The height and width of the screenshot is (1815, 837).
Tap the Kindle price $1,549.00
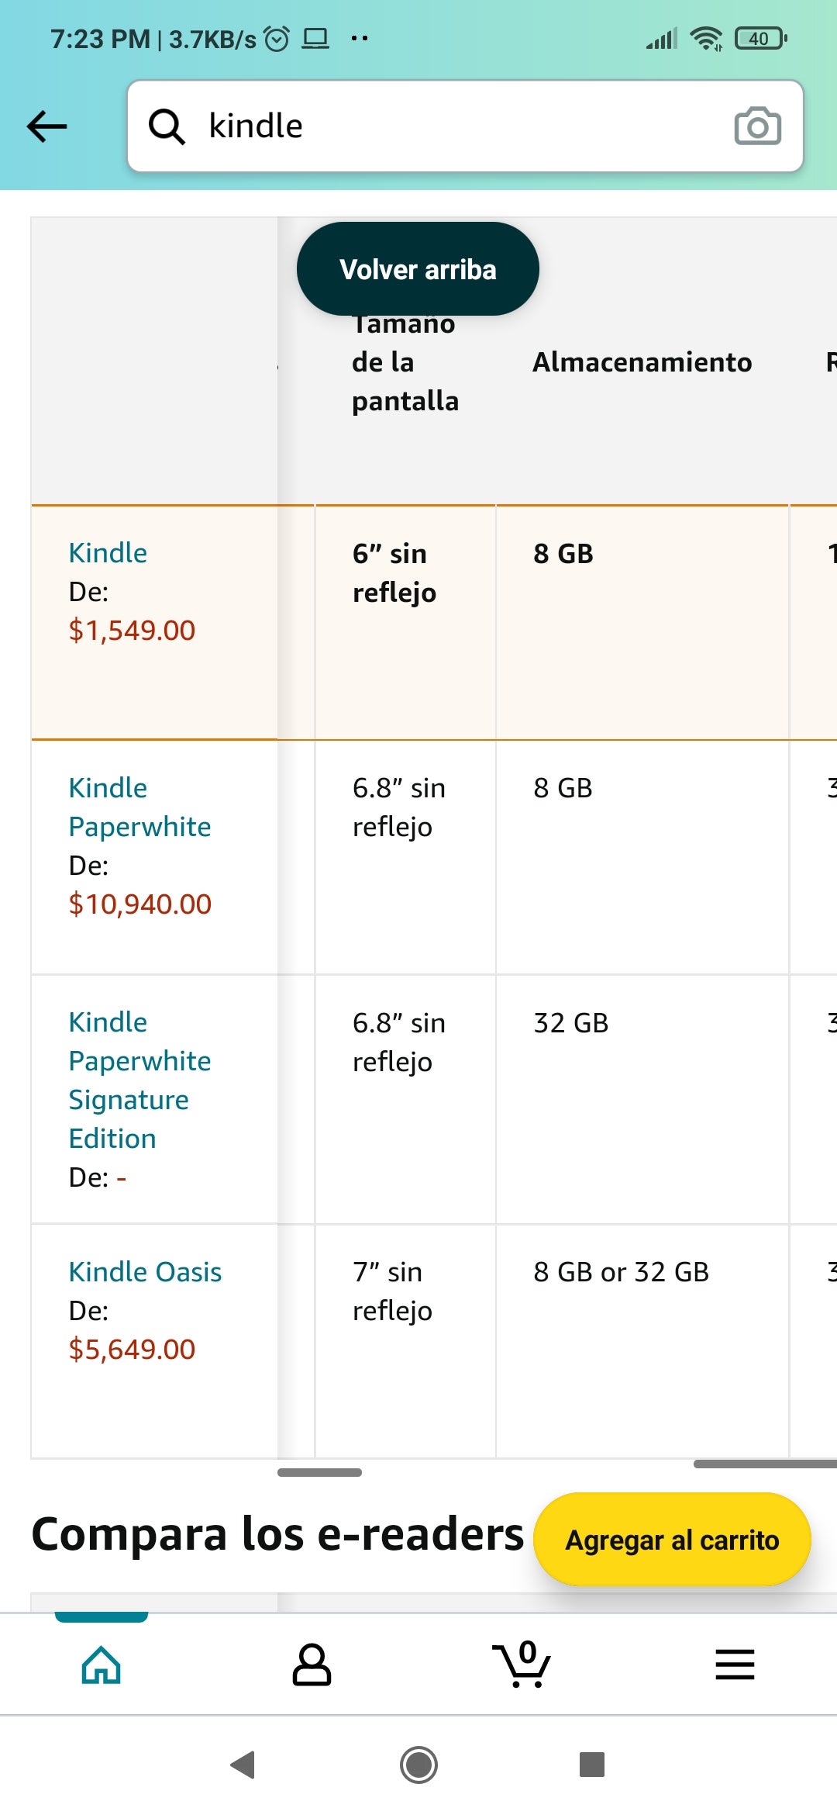(x=132, y=631)
